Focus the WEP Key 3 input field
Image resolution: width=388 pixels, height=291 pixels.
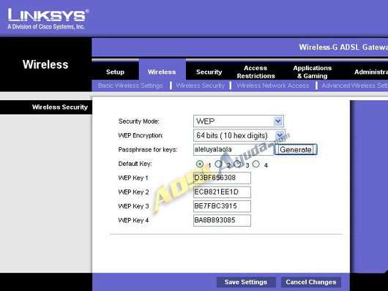[222, 206]
